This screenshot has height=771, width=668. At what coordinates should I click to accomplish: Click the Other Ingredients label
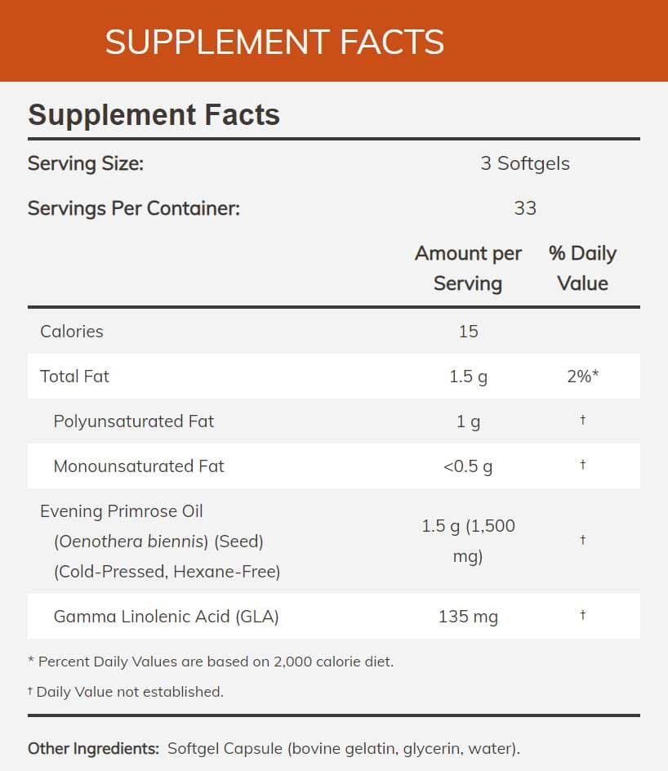tap(93, 748)
